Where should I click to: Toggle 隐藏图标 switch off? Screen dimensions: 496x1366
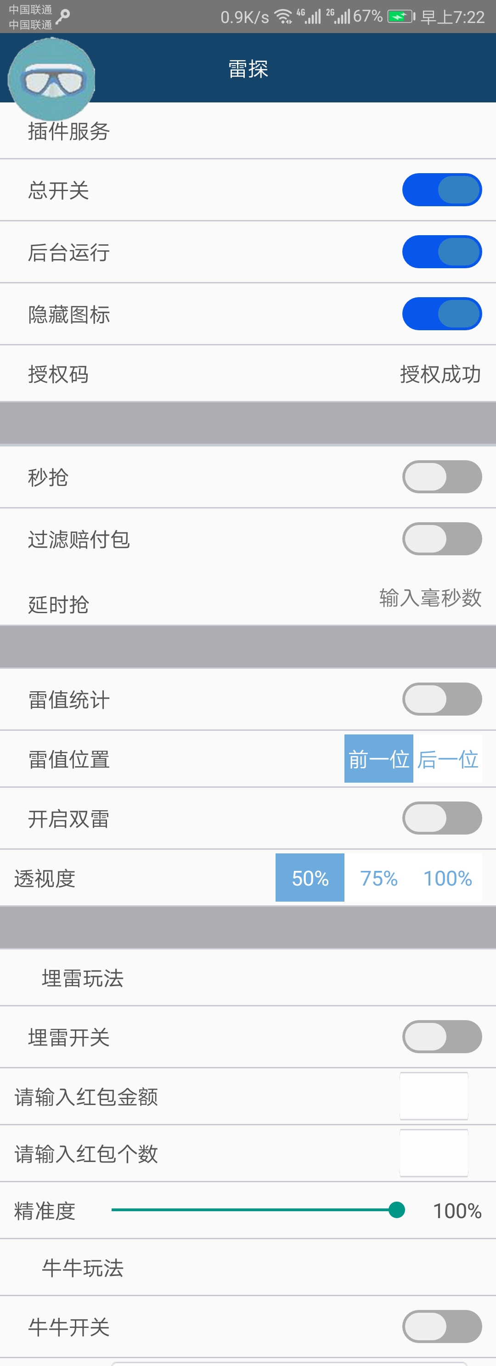click(442, 314)
